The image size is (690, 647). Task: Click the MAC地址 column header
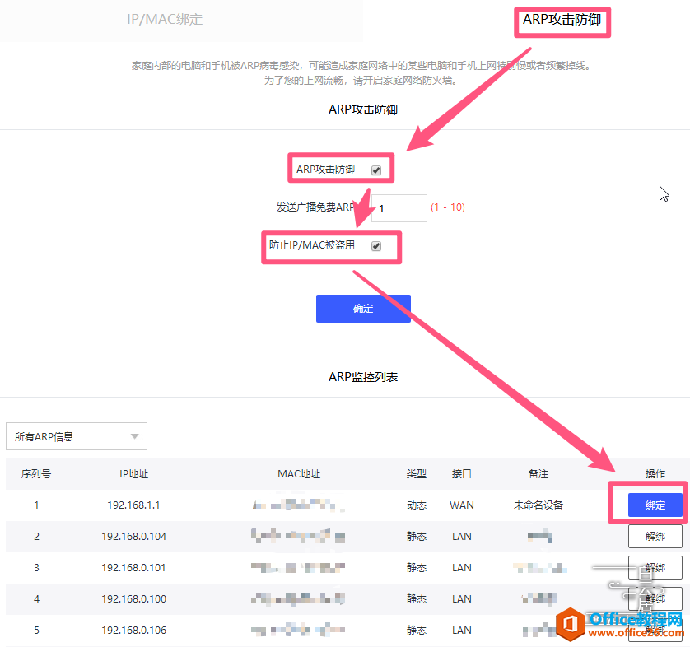[299, 474]
